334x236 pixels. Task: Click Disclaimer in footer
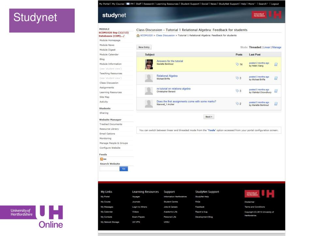coord(250,202)
